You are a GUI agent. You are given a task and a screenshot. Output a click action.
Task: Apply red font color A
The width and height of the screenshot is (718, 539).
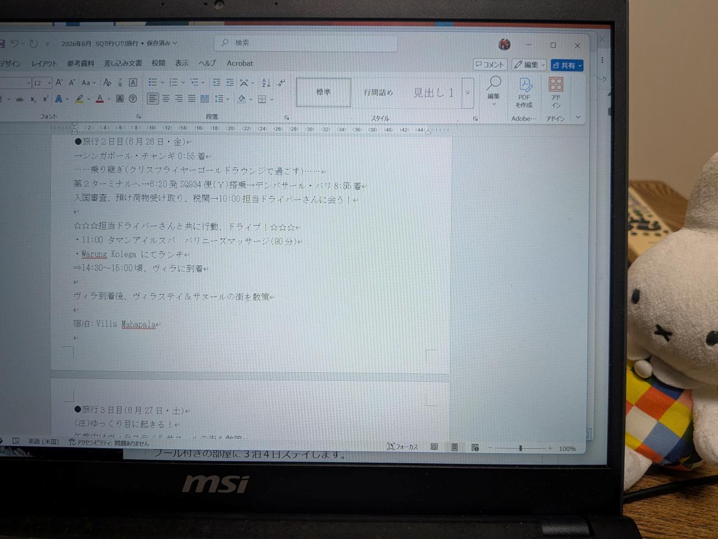(100, 99)
